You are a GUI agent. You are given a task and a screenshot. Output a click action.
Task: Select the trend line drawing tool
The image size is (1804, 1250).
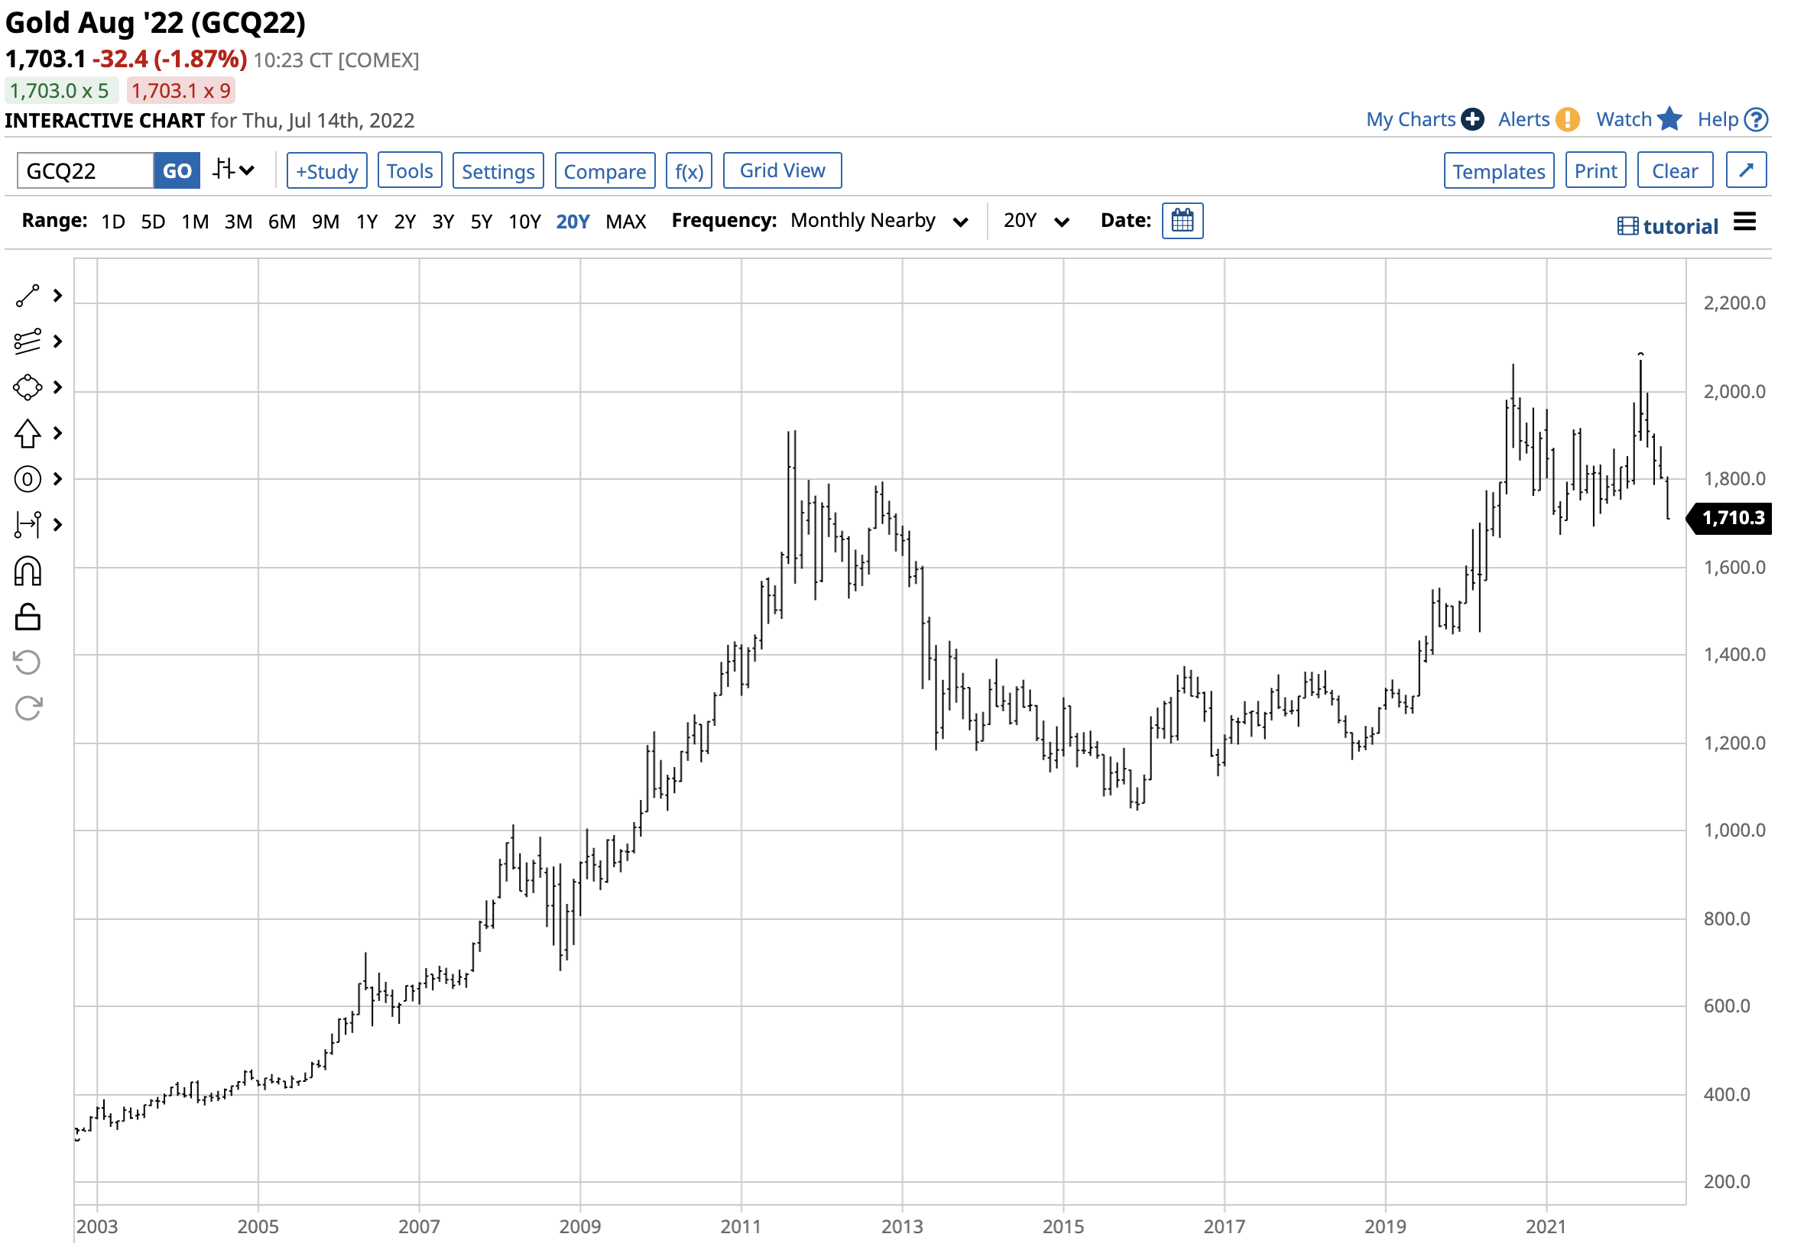pyautogui.click(x=28, y=296)
